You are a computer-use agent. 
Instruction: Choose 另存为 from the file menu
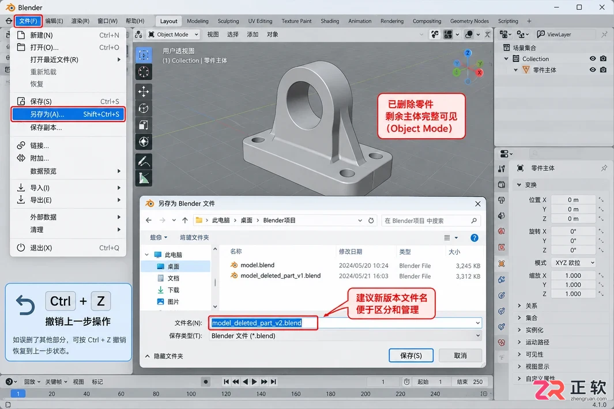[68, 114]
